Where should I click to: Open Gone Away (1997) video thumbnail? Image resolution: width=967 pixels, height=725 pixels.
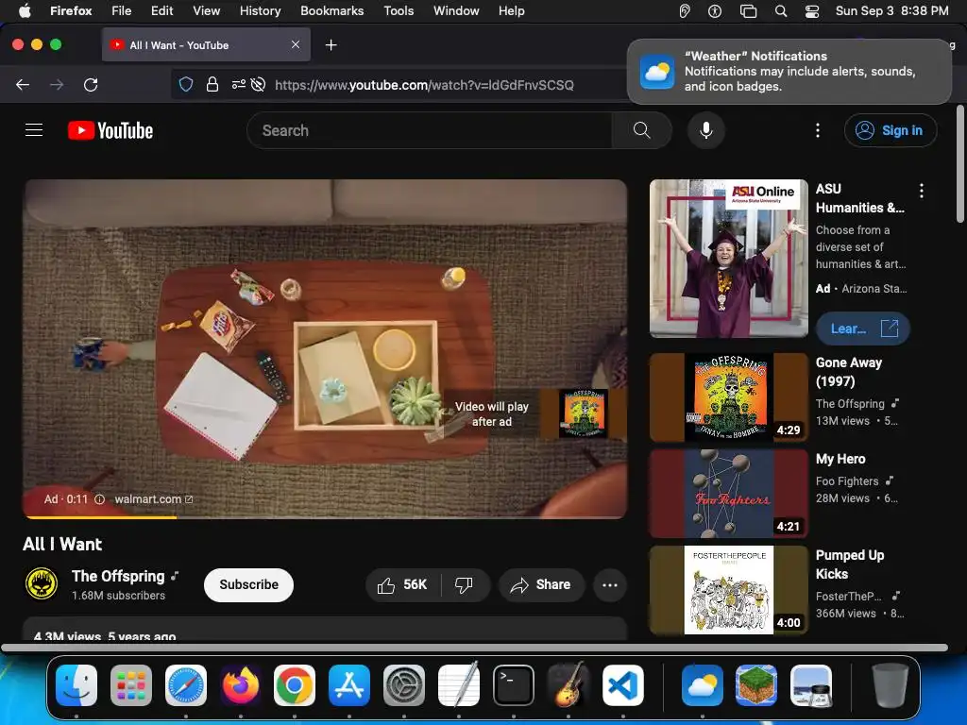[728, 397]
